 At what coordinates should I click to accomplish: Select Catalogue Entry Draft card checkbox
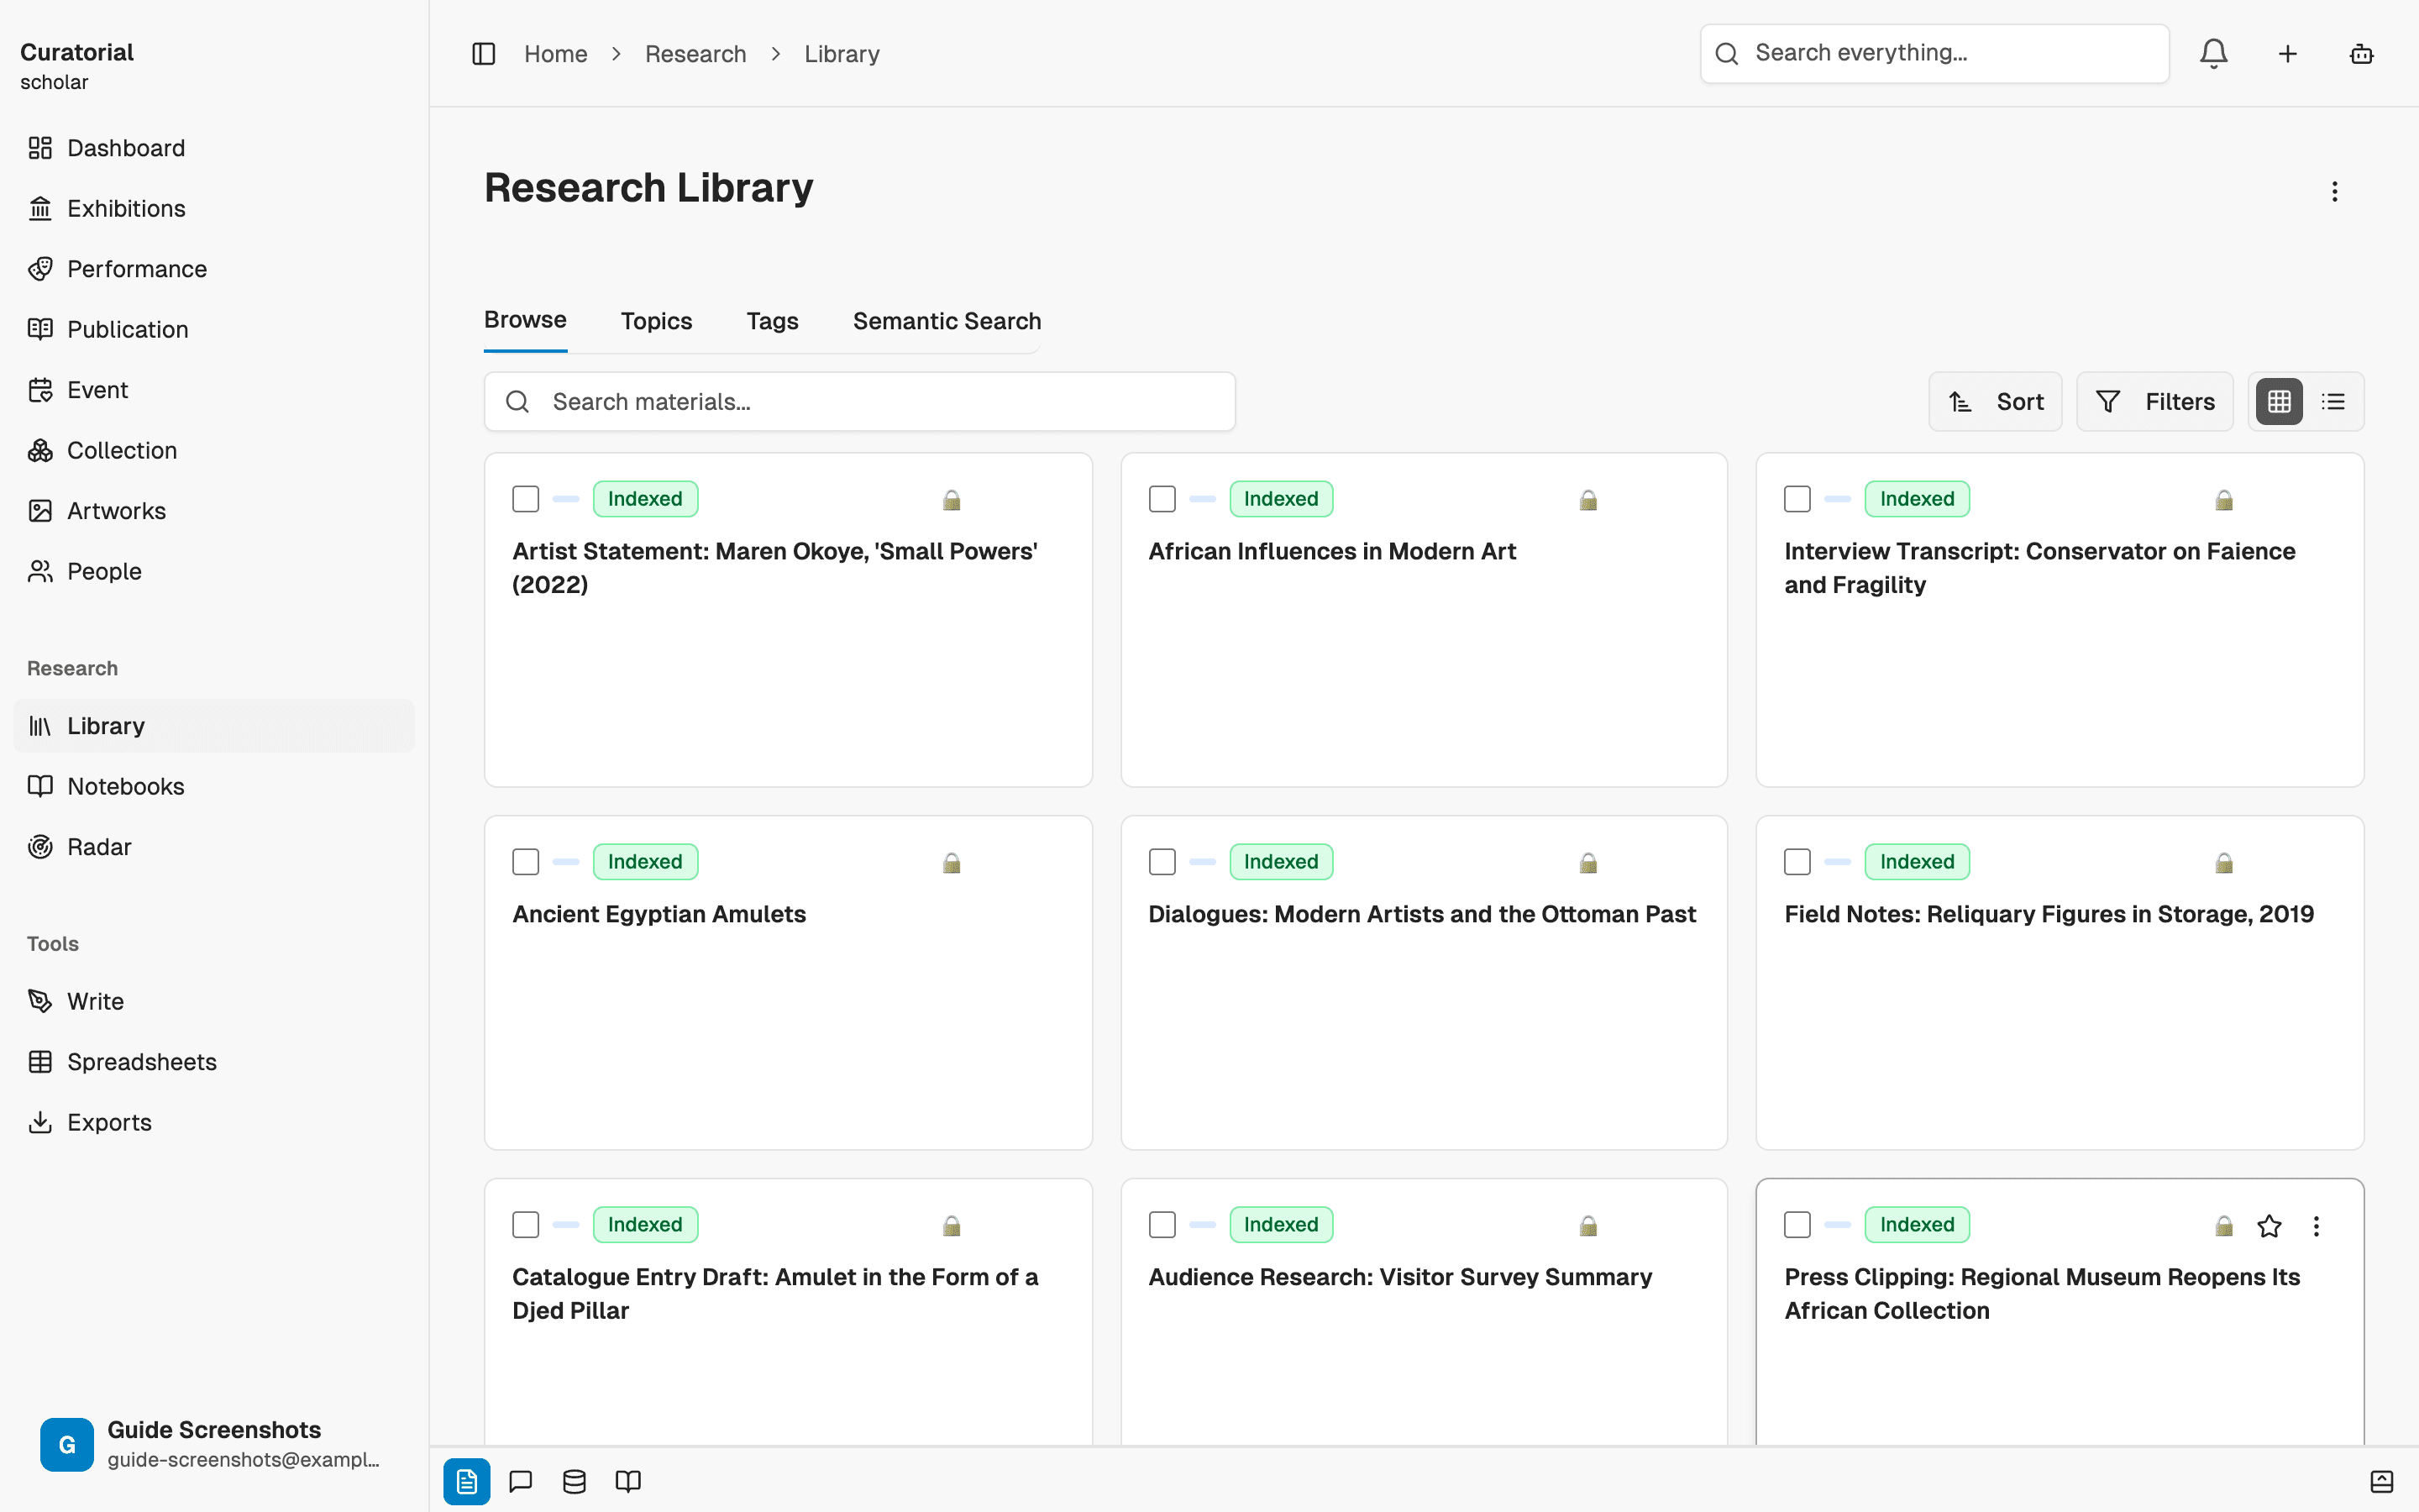coord(526,1225)
